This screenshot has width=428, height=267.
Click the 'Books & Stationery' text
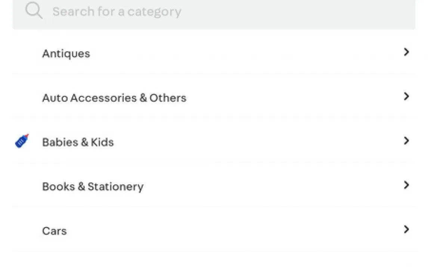[x=93, y=186]
